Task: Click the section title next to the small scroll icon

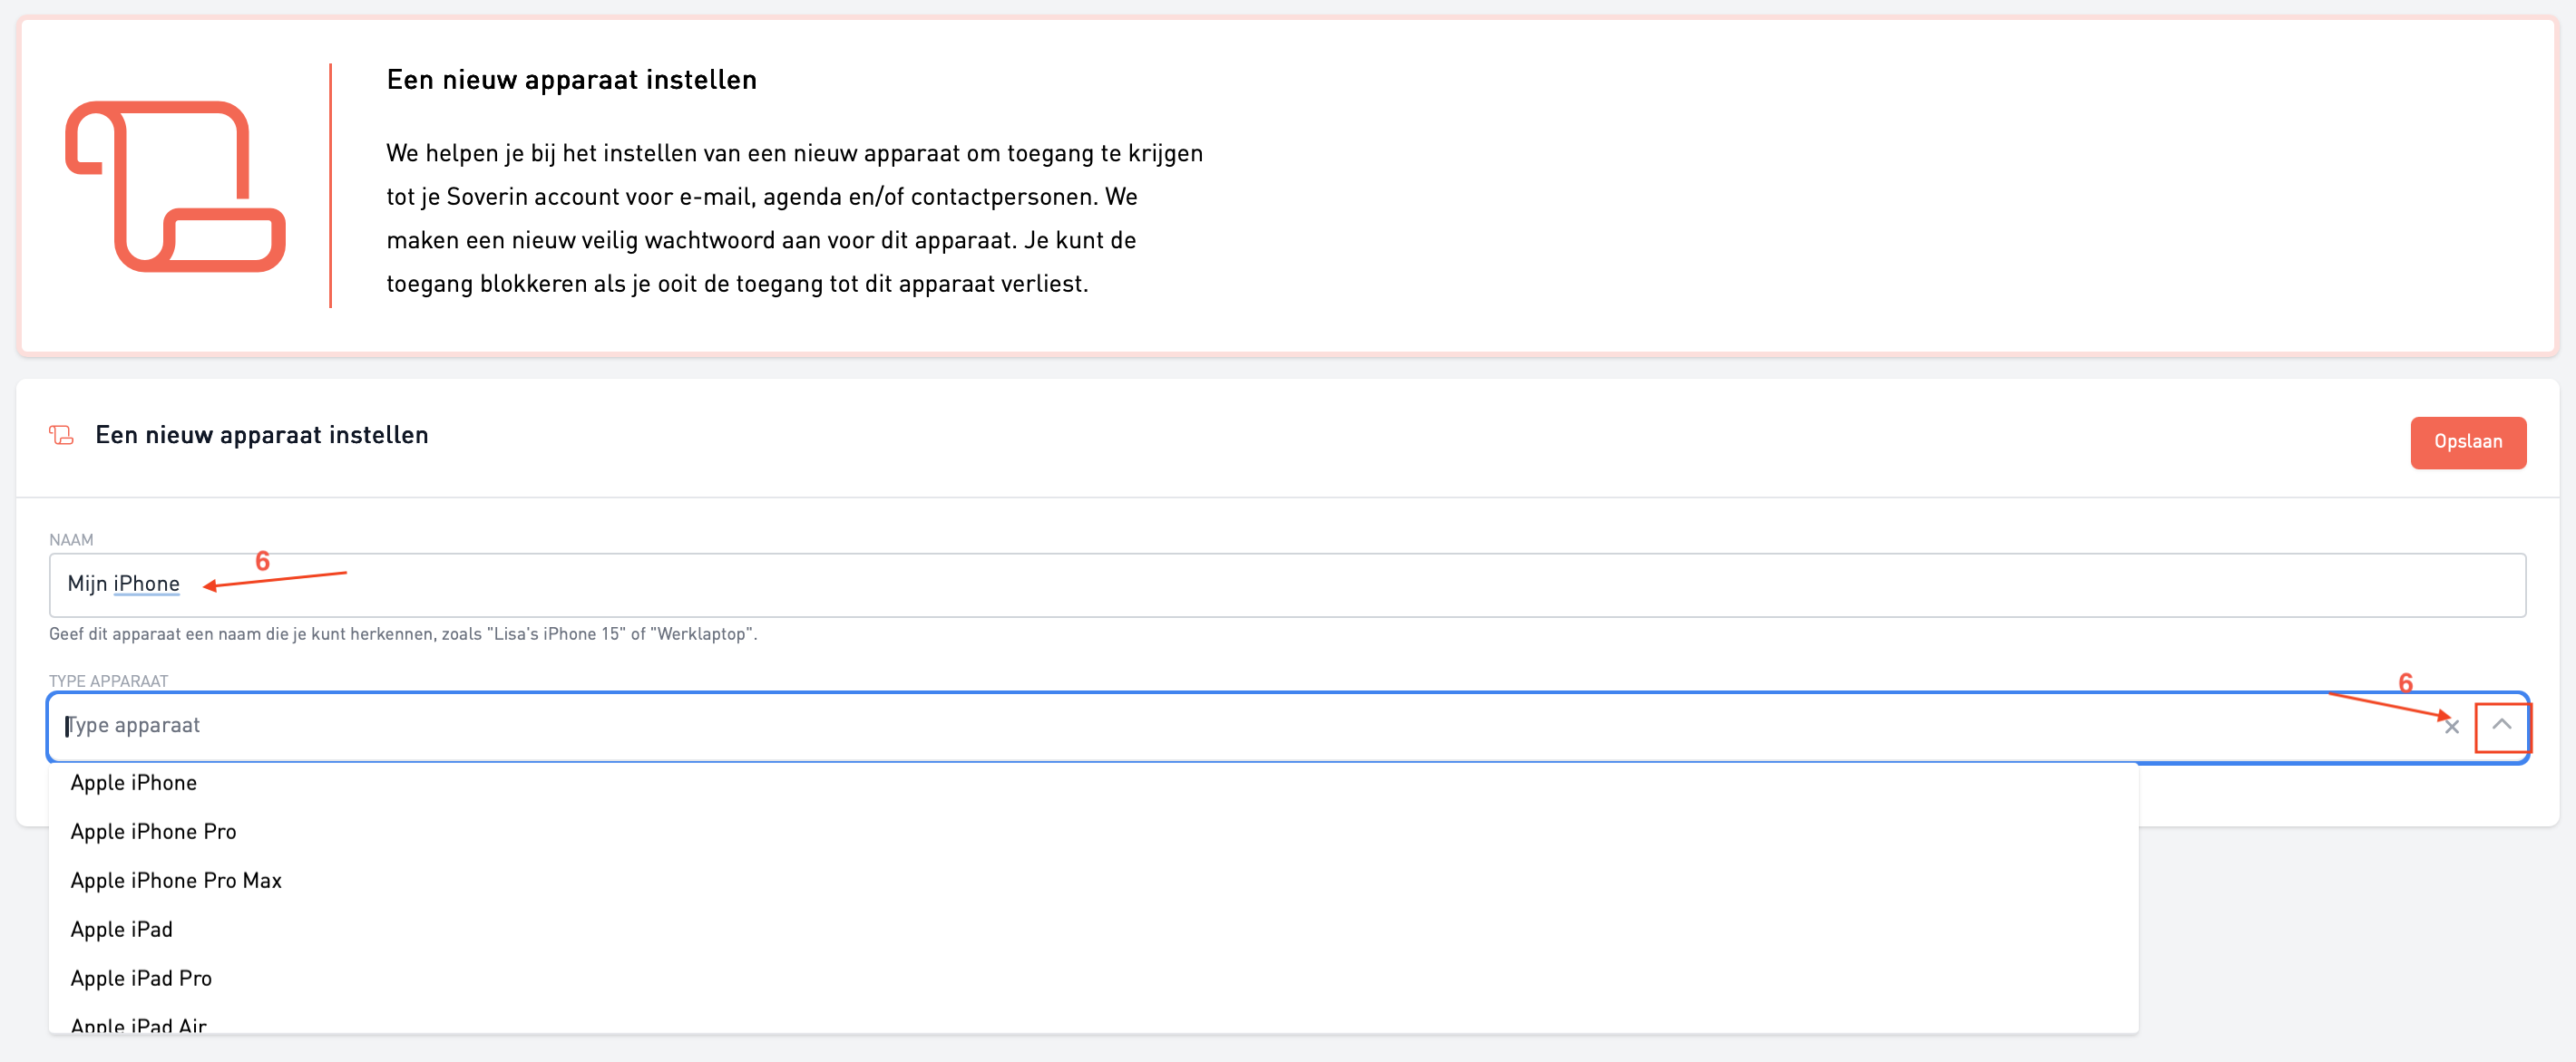Action: 261,436
